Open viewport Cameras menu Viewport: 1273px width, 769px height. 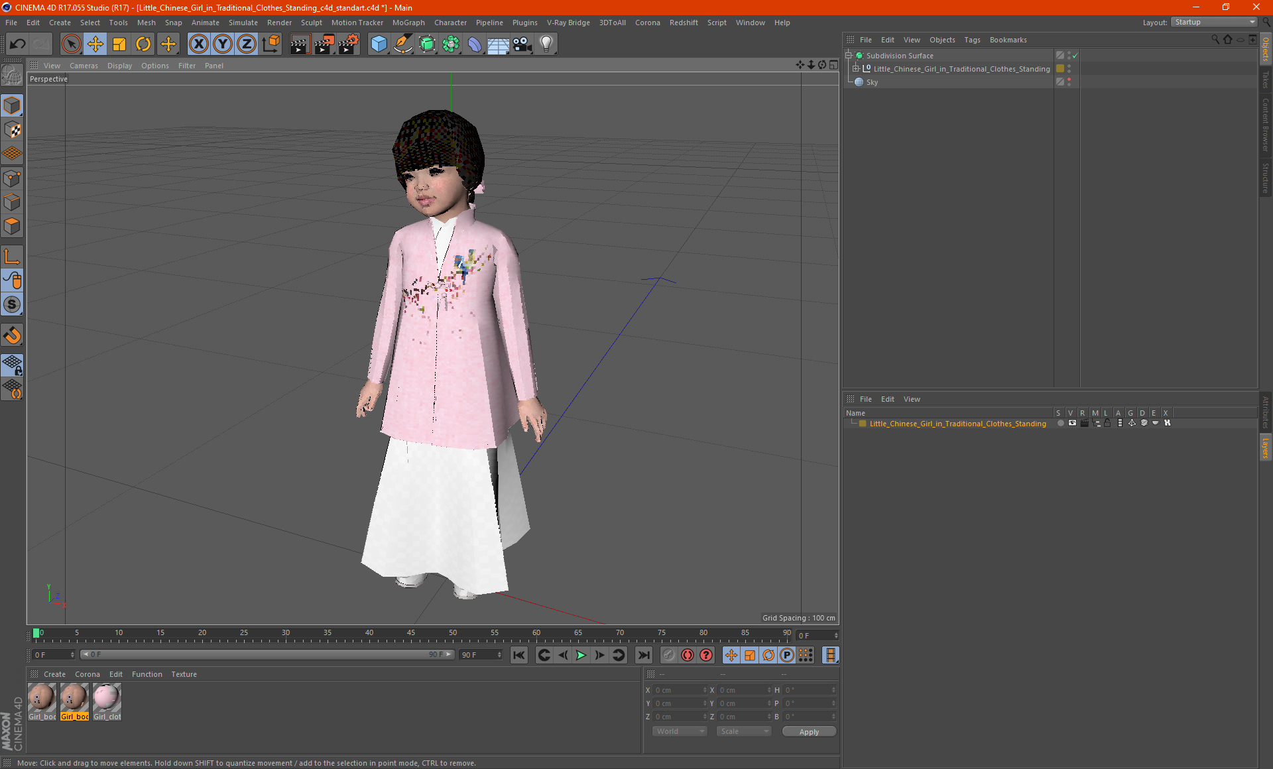[x=84, y=66]
